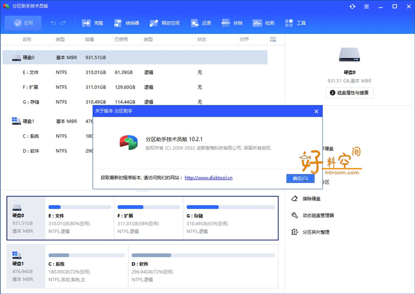Select the E: 文件 block in disk map
Screen dimensions: 415x294
80,218
